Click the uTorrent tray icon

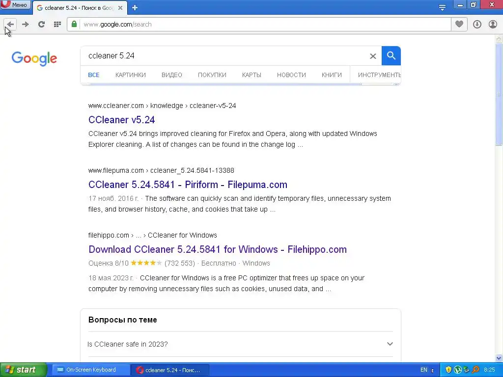[x=458, y=370]
